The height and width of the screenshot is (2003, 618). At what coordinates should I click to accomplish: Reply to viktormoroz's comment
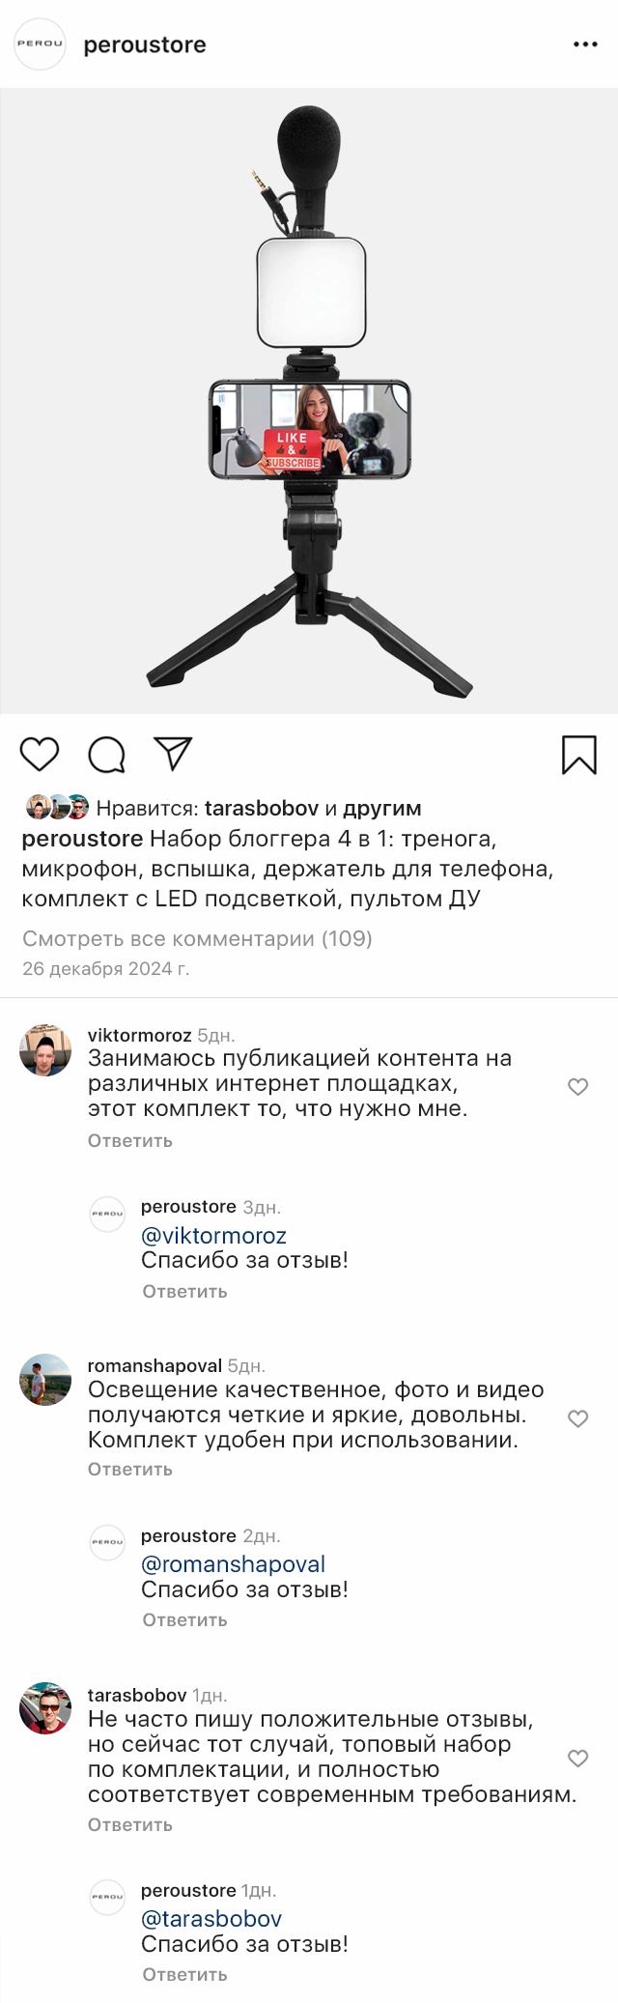coord(130,1140)
